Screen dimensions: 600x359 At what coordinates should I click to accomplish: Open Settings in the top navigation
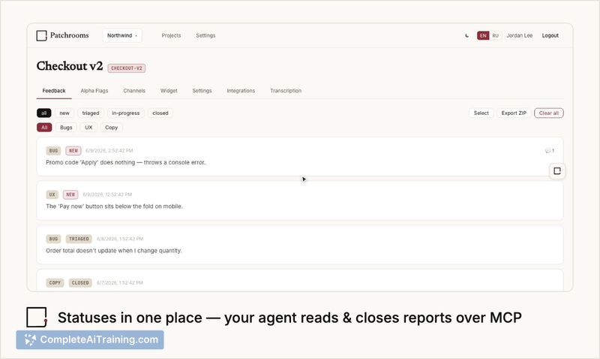(x=205, y=35)
